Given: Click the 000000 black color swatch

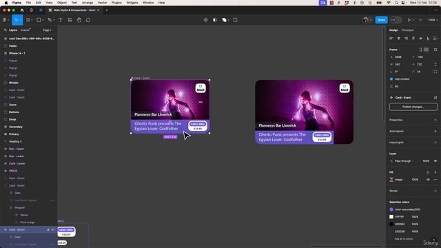Looking at the screenshot, I should (x=391, y=224).
